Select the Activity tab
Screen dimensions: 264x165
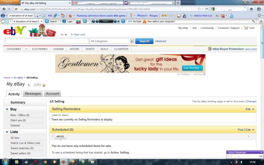coord(14,94)
